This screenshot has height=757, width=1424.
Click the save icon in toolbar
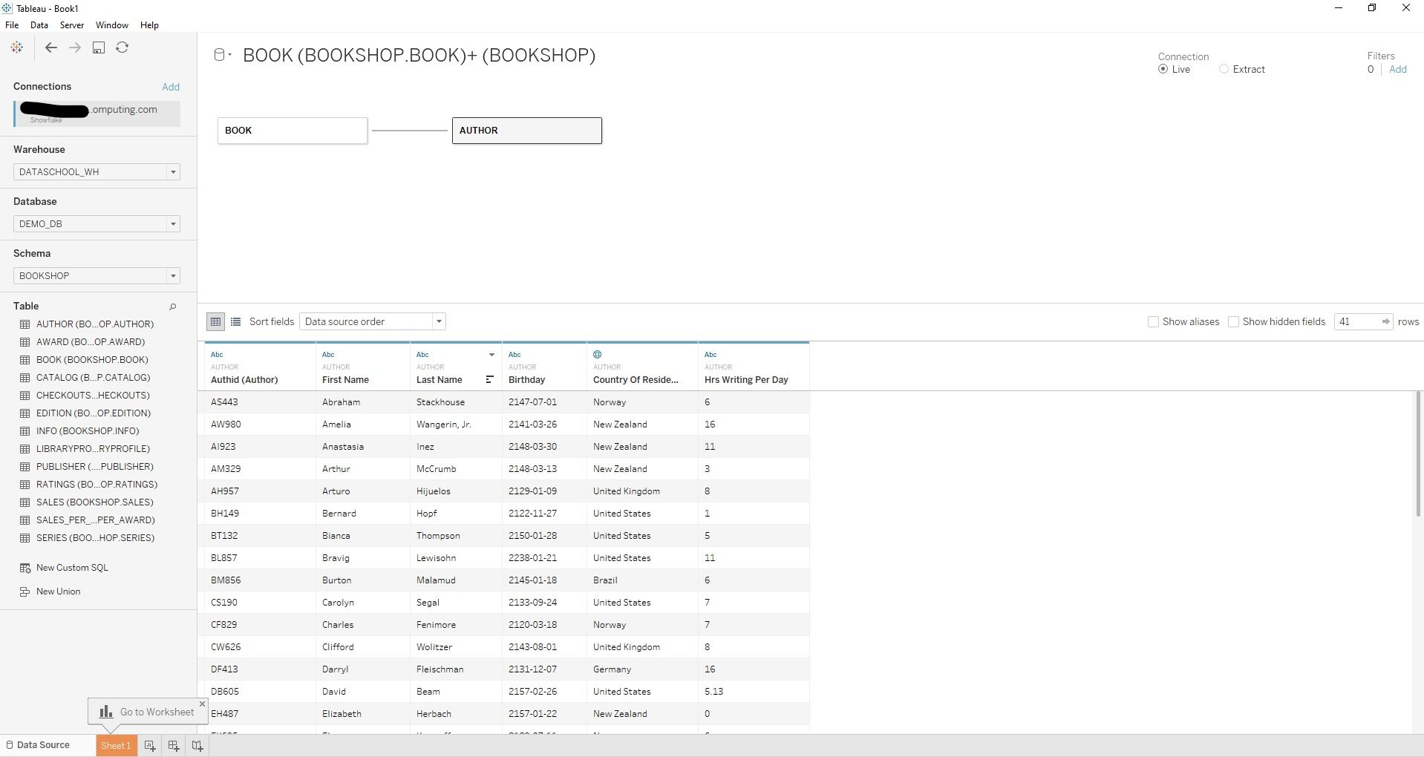tap(98, 47)
